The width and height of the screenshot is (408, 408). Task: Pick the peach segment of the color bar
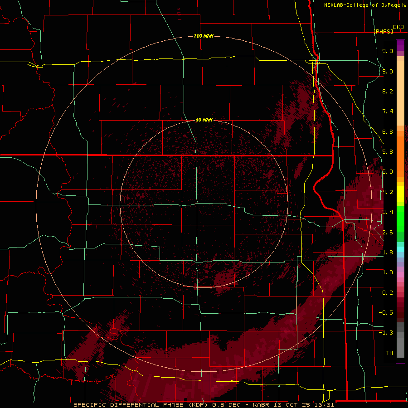[400, 93]
